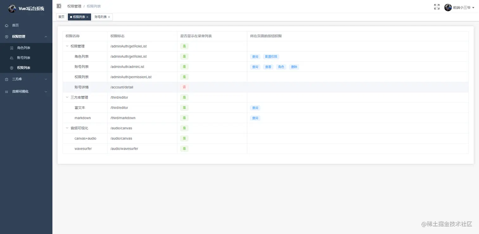Click the 角色列表 sidebar icon

[x=12, y=48]
